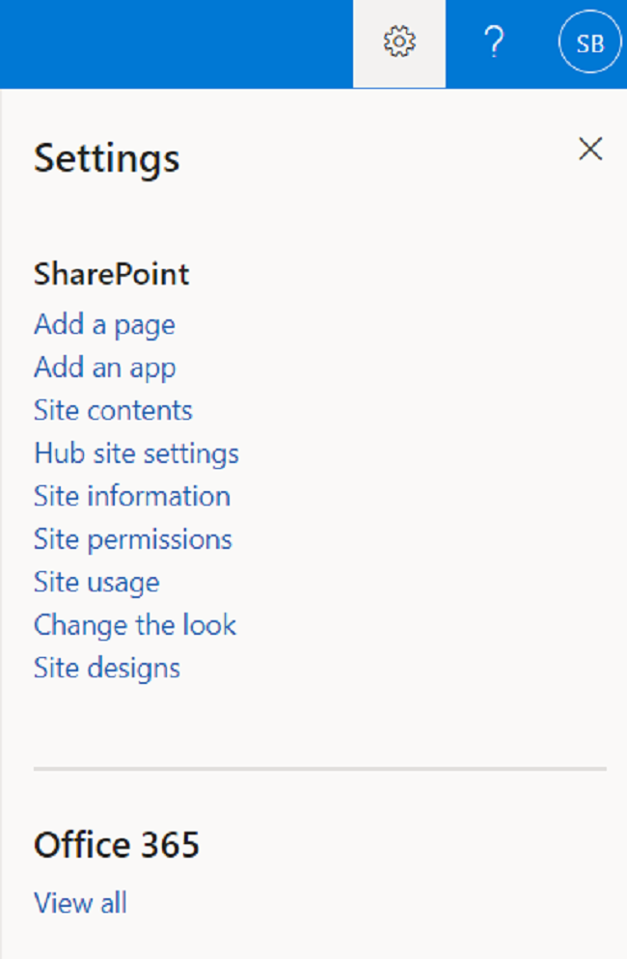
Task: Click the SharePoint section heading
Action: coord(112,275)
